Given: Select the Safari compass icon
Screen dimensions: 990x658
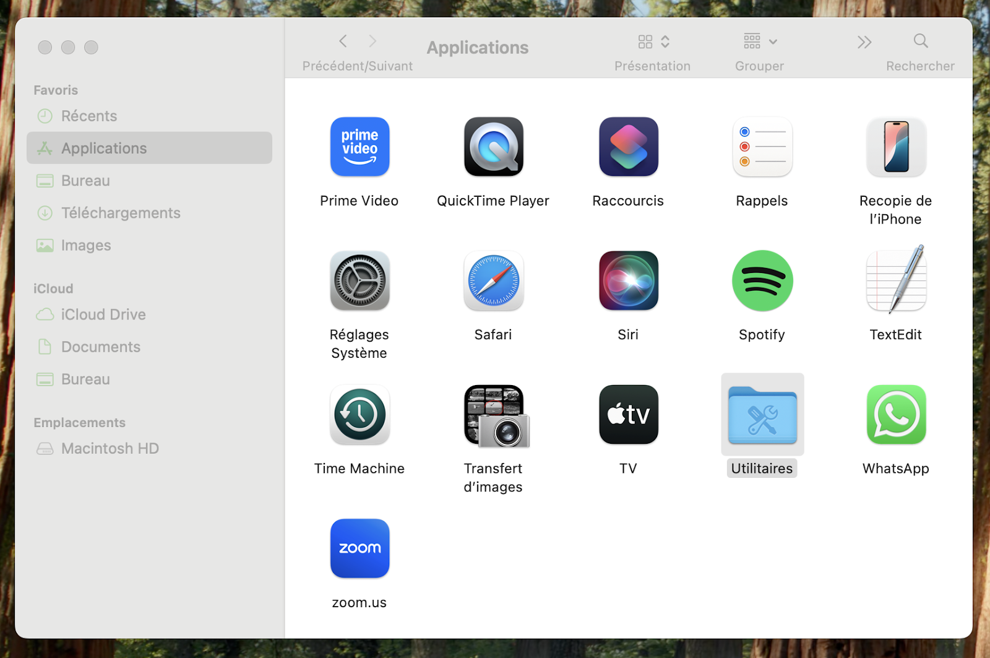Looking at the screenshot, I should pos(493,280).
